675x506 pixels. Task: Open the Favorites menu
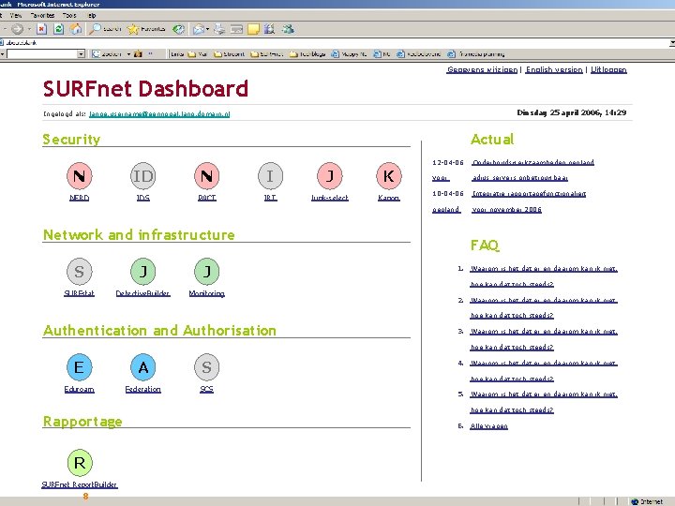coord(42,16)
